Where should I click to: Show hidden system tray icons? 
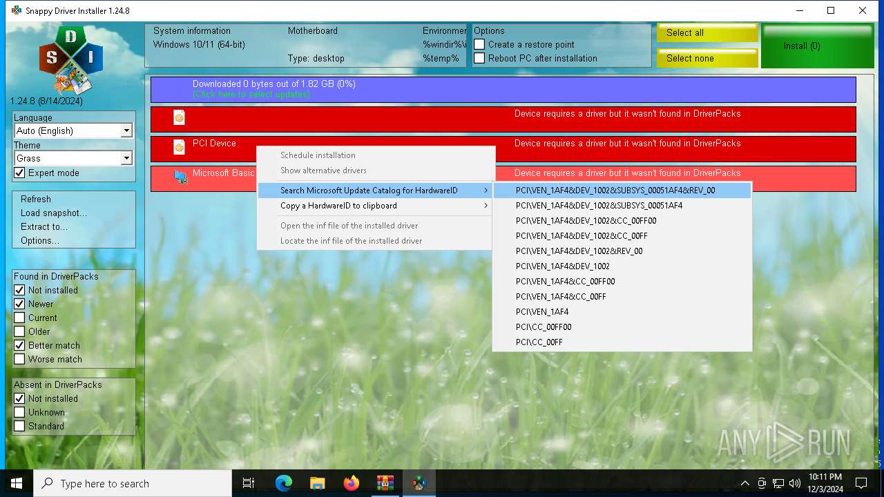click(744, 483)
